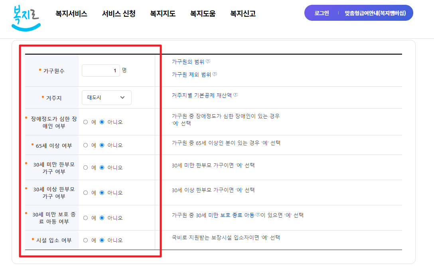Click the 가구원수 row label

coord(54,71)
